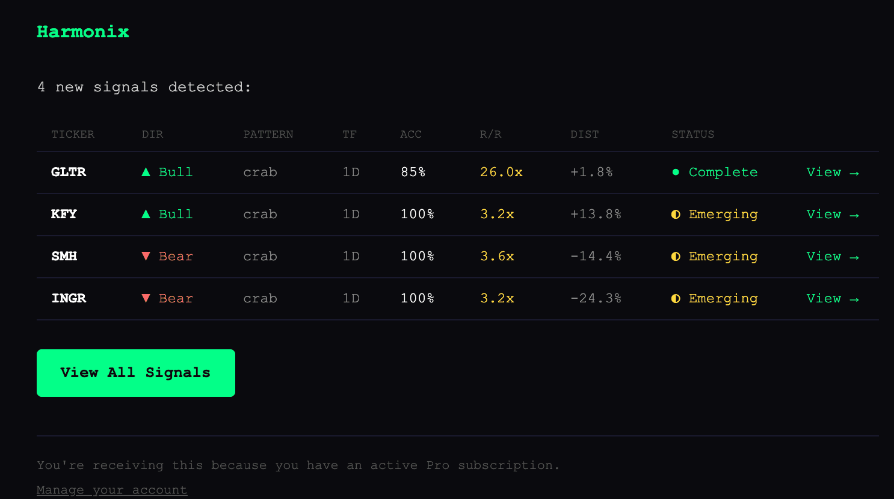Click the '4 new signals detected:' heading
The image size is (894, 499).
click(144, 87)
